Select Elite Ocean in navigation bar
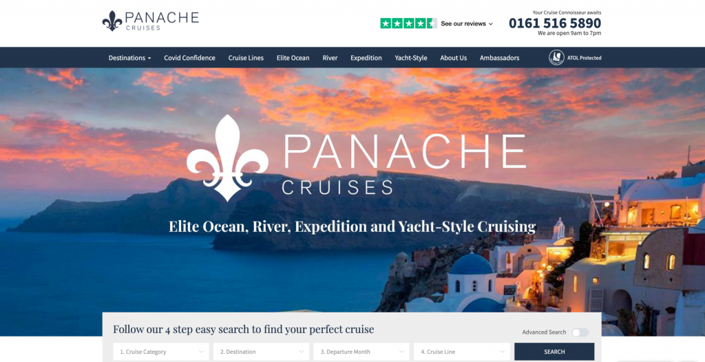 coord(293,58)
